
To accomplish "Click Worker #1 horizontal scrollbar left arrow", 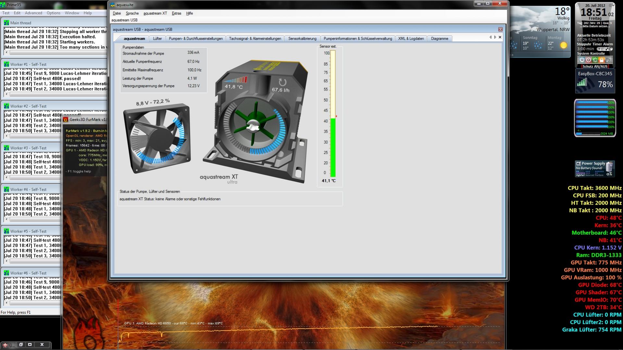I will tap(6, 94).
